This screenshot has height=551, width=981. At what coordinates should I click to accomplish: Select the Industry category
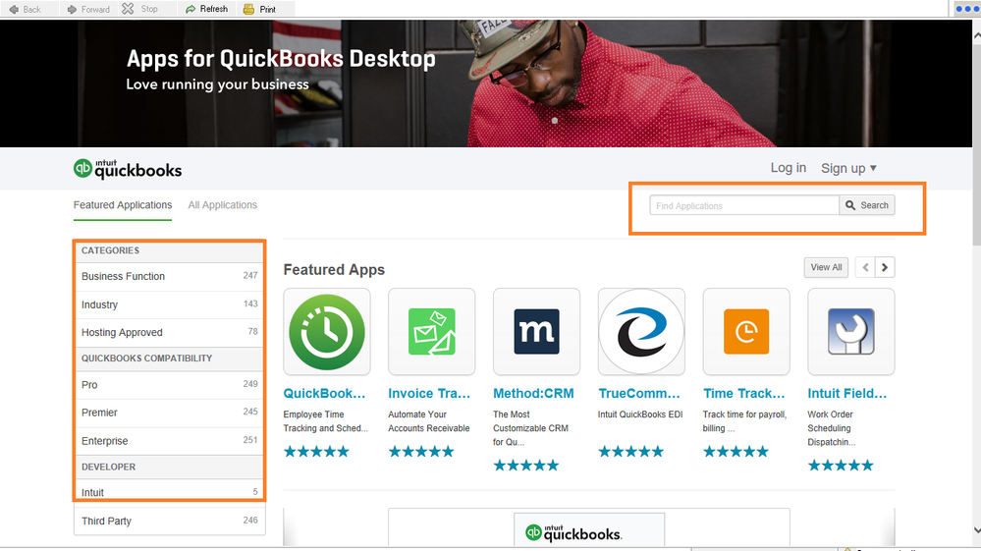pos(170,304)
